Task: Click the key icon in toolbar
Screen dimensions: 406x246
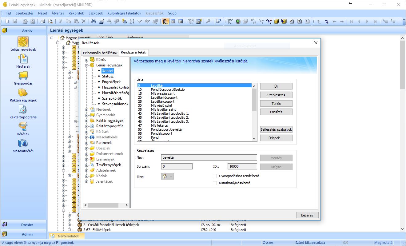Action: click(x=208, y=21)
